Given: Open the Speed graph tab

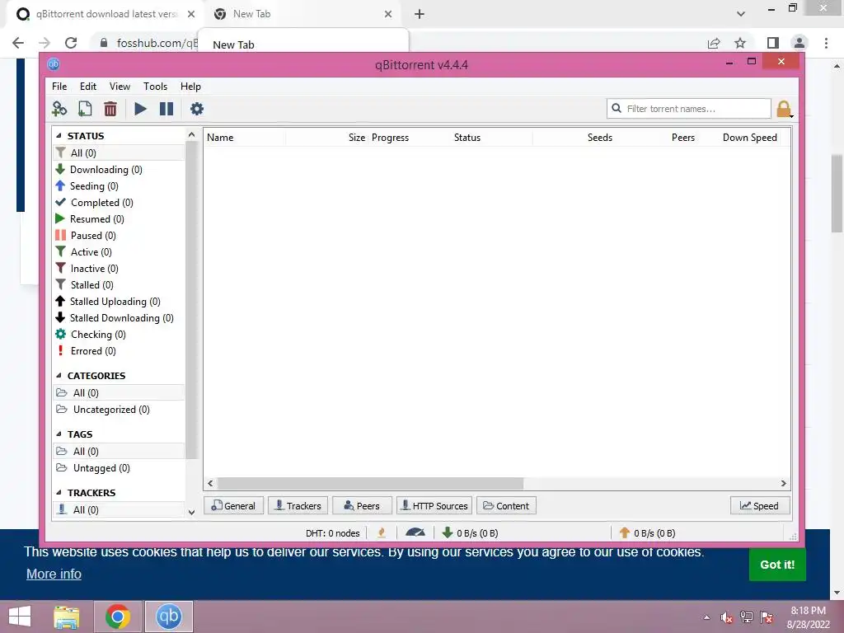Looking at the screenshot, I should [x=760, y=506].
